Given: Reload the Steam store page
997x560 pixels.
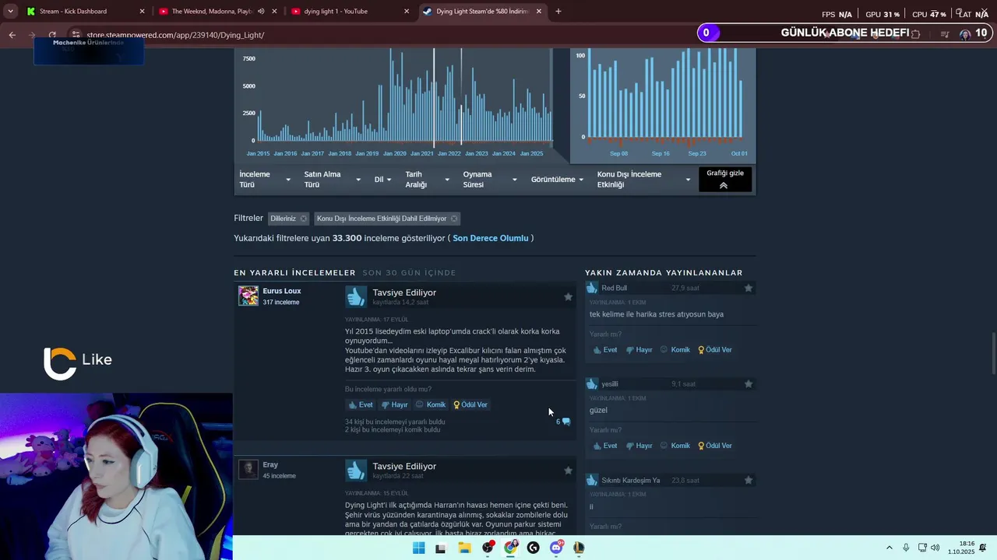Looking at the screenshot, I should point(52,35).
